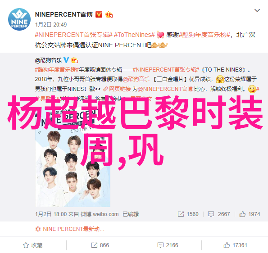Click the blue V badge next to 酷狗音乐
Image resolution: width=268 pixels, height=253 pixels.
tap(66, 60)
